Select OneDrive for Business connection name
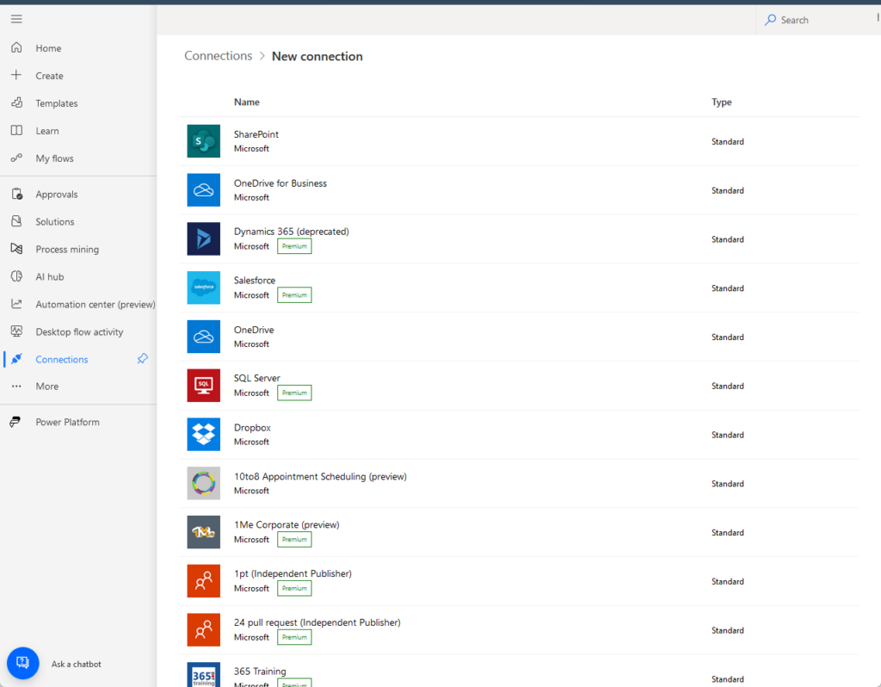The width and height of the screenshot is (881, 687). pyautogui.click(x=280, y=183)
